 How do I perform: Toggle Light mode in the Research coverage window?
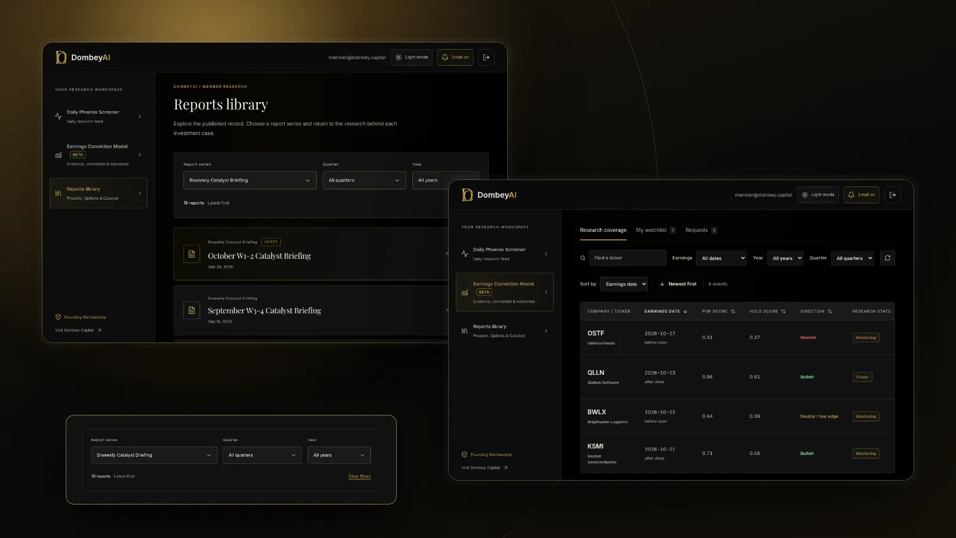(817, 195)
